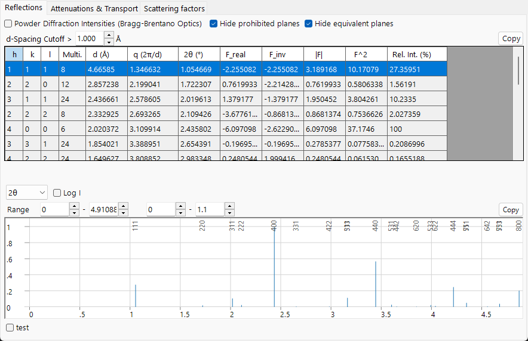528x341 pixels.
Task: Open the Attenuations & Transport tab
Action: tap(94, 8)
